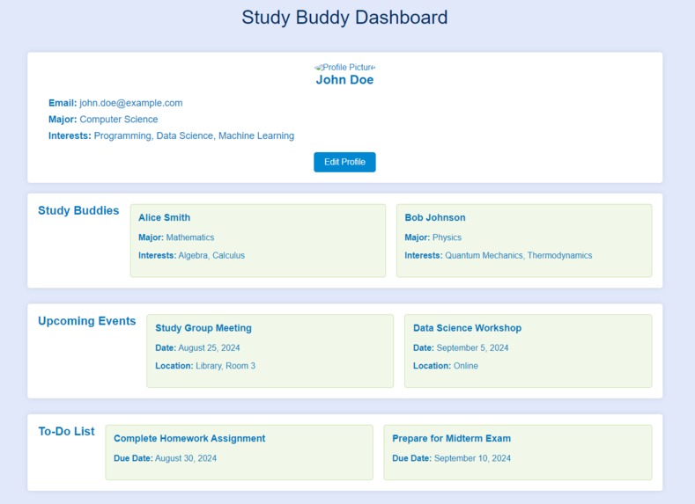The image size is (695, 504).
Task: Click the To-Do List section heading
Action: click(x=66, y=431)
